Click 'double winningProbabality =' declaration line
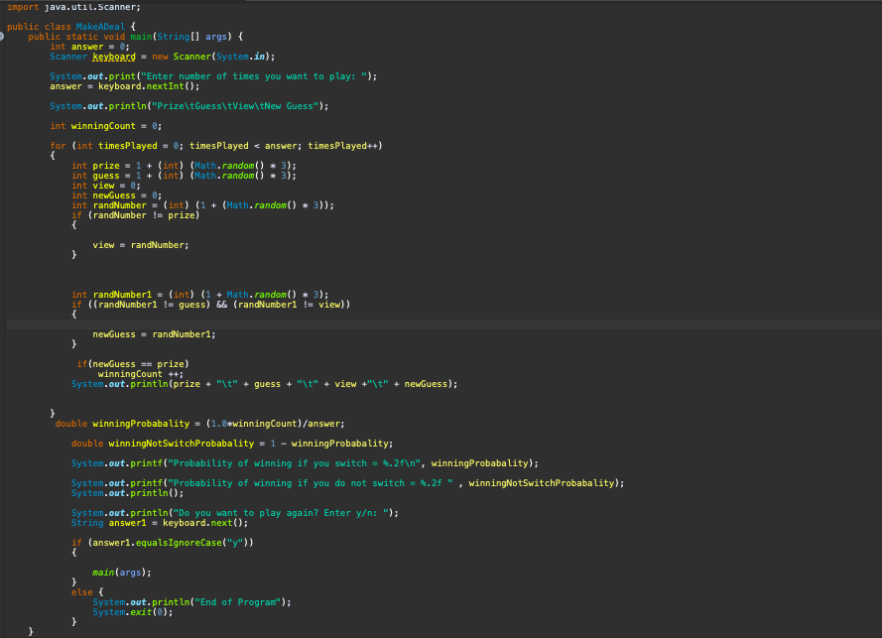882x638 pixels. click(x=199, y=424)
